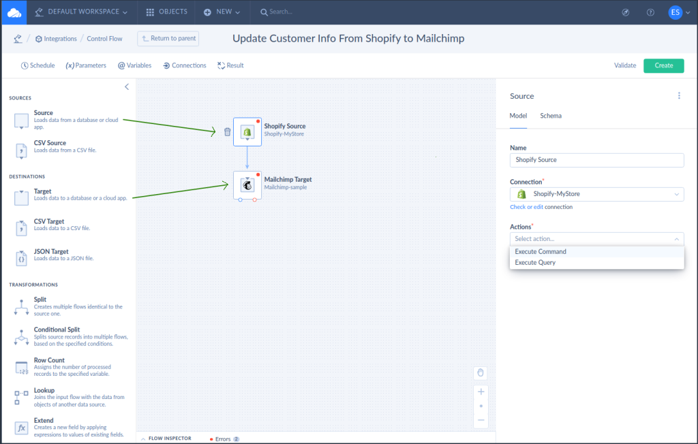
Task: Open the Source panel three-dot menu
Action: (679, 95)
